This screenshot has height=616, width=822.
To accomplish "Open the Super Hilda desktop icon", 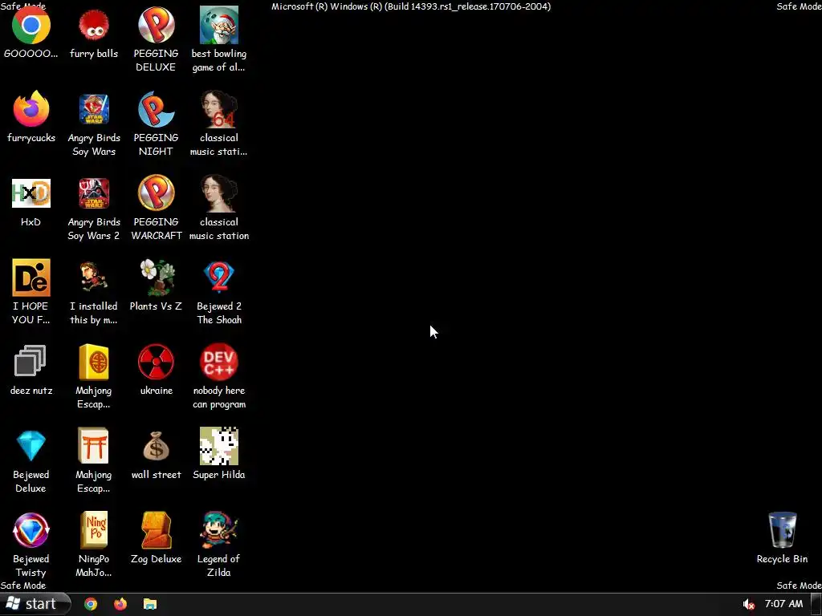I will pos(218,446).
